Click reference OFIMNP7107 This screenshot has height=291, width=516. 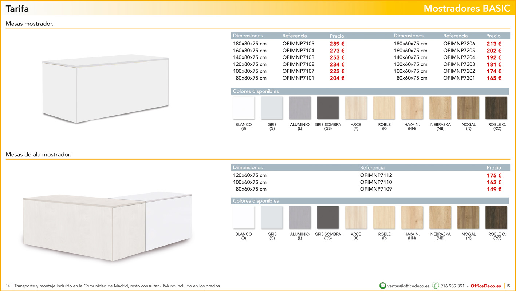coord(298,71)
